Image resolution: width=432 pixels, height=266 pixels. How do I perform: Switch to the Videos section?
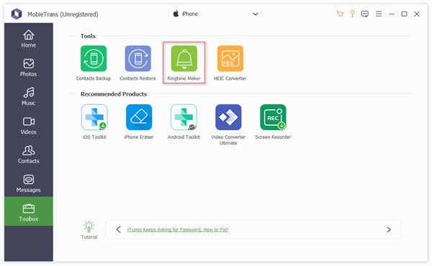tap(29, 125)
